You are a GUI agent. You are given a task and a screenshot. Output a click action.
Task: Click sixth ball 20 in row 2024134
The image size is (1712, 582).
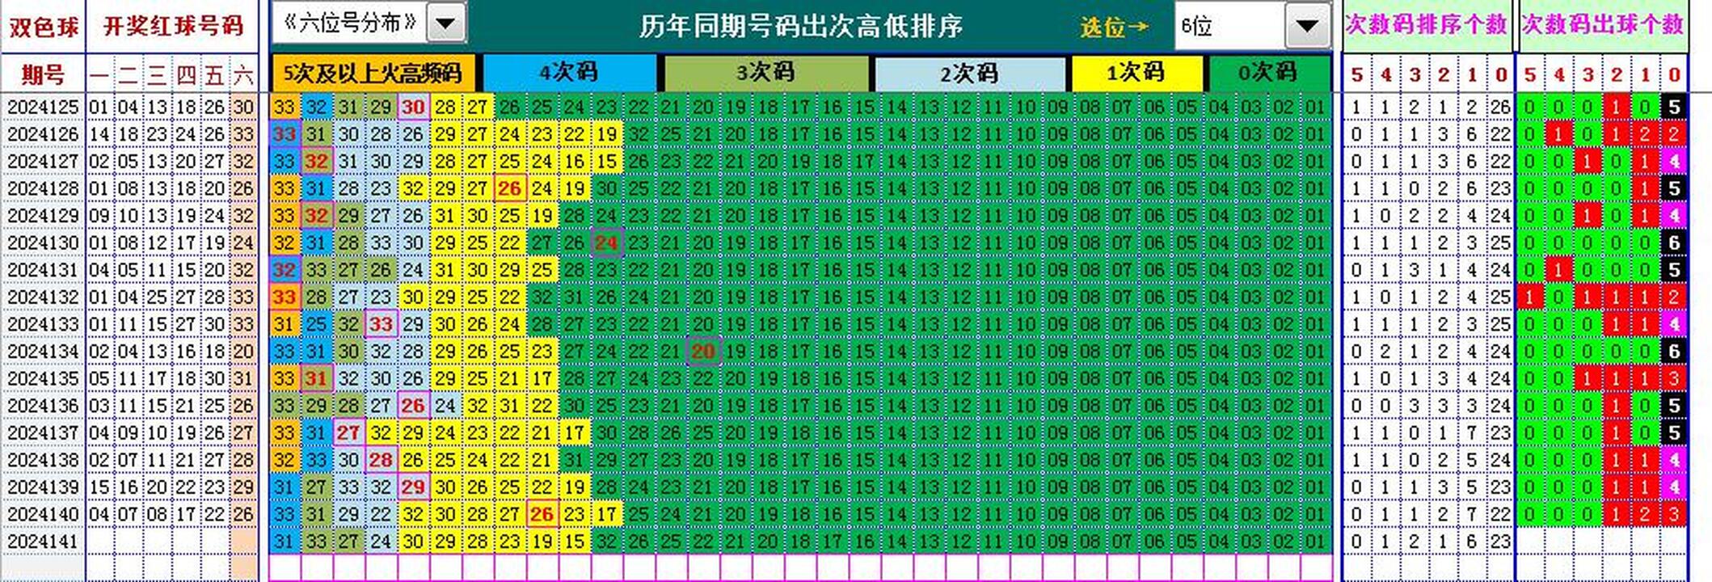243,351
